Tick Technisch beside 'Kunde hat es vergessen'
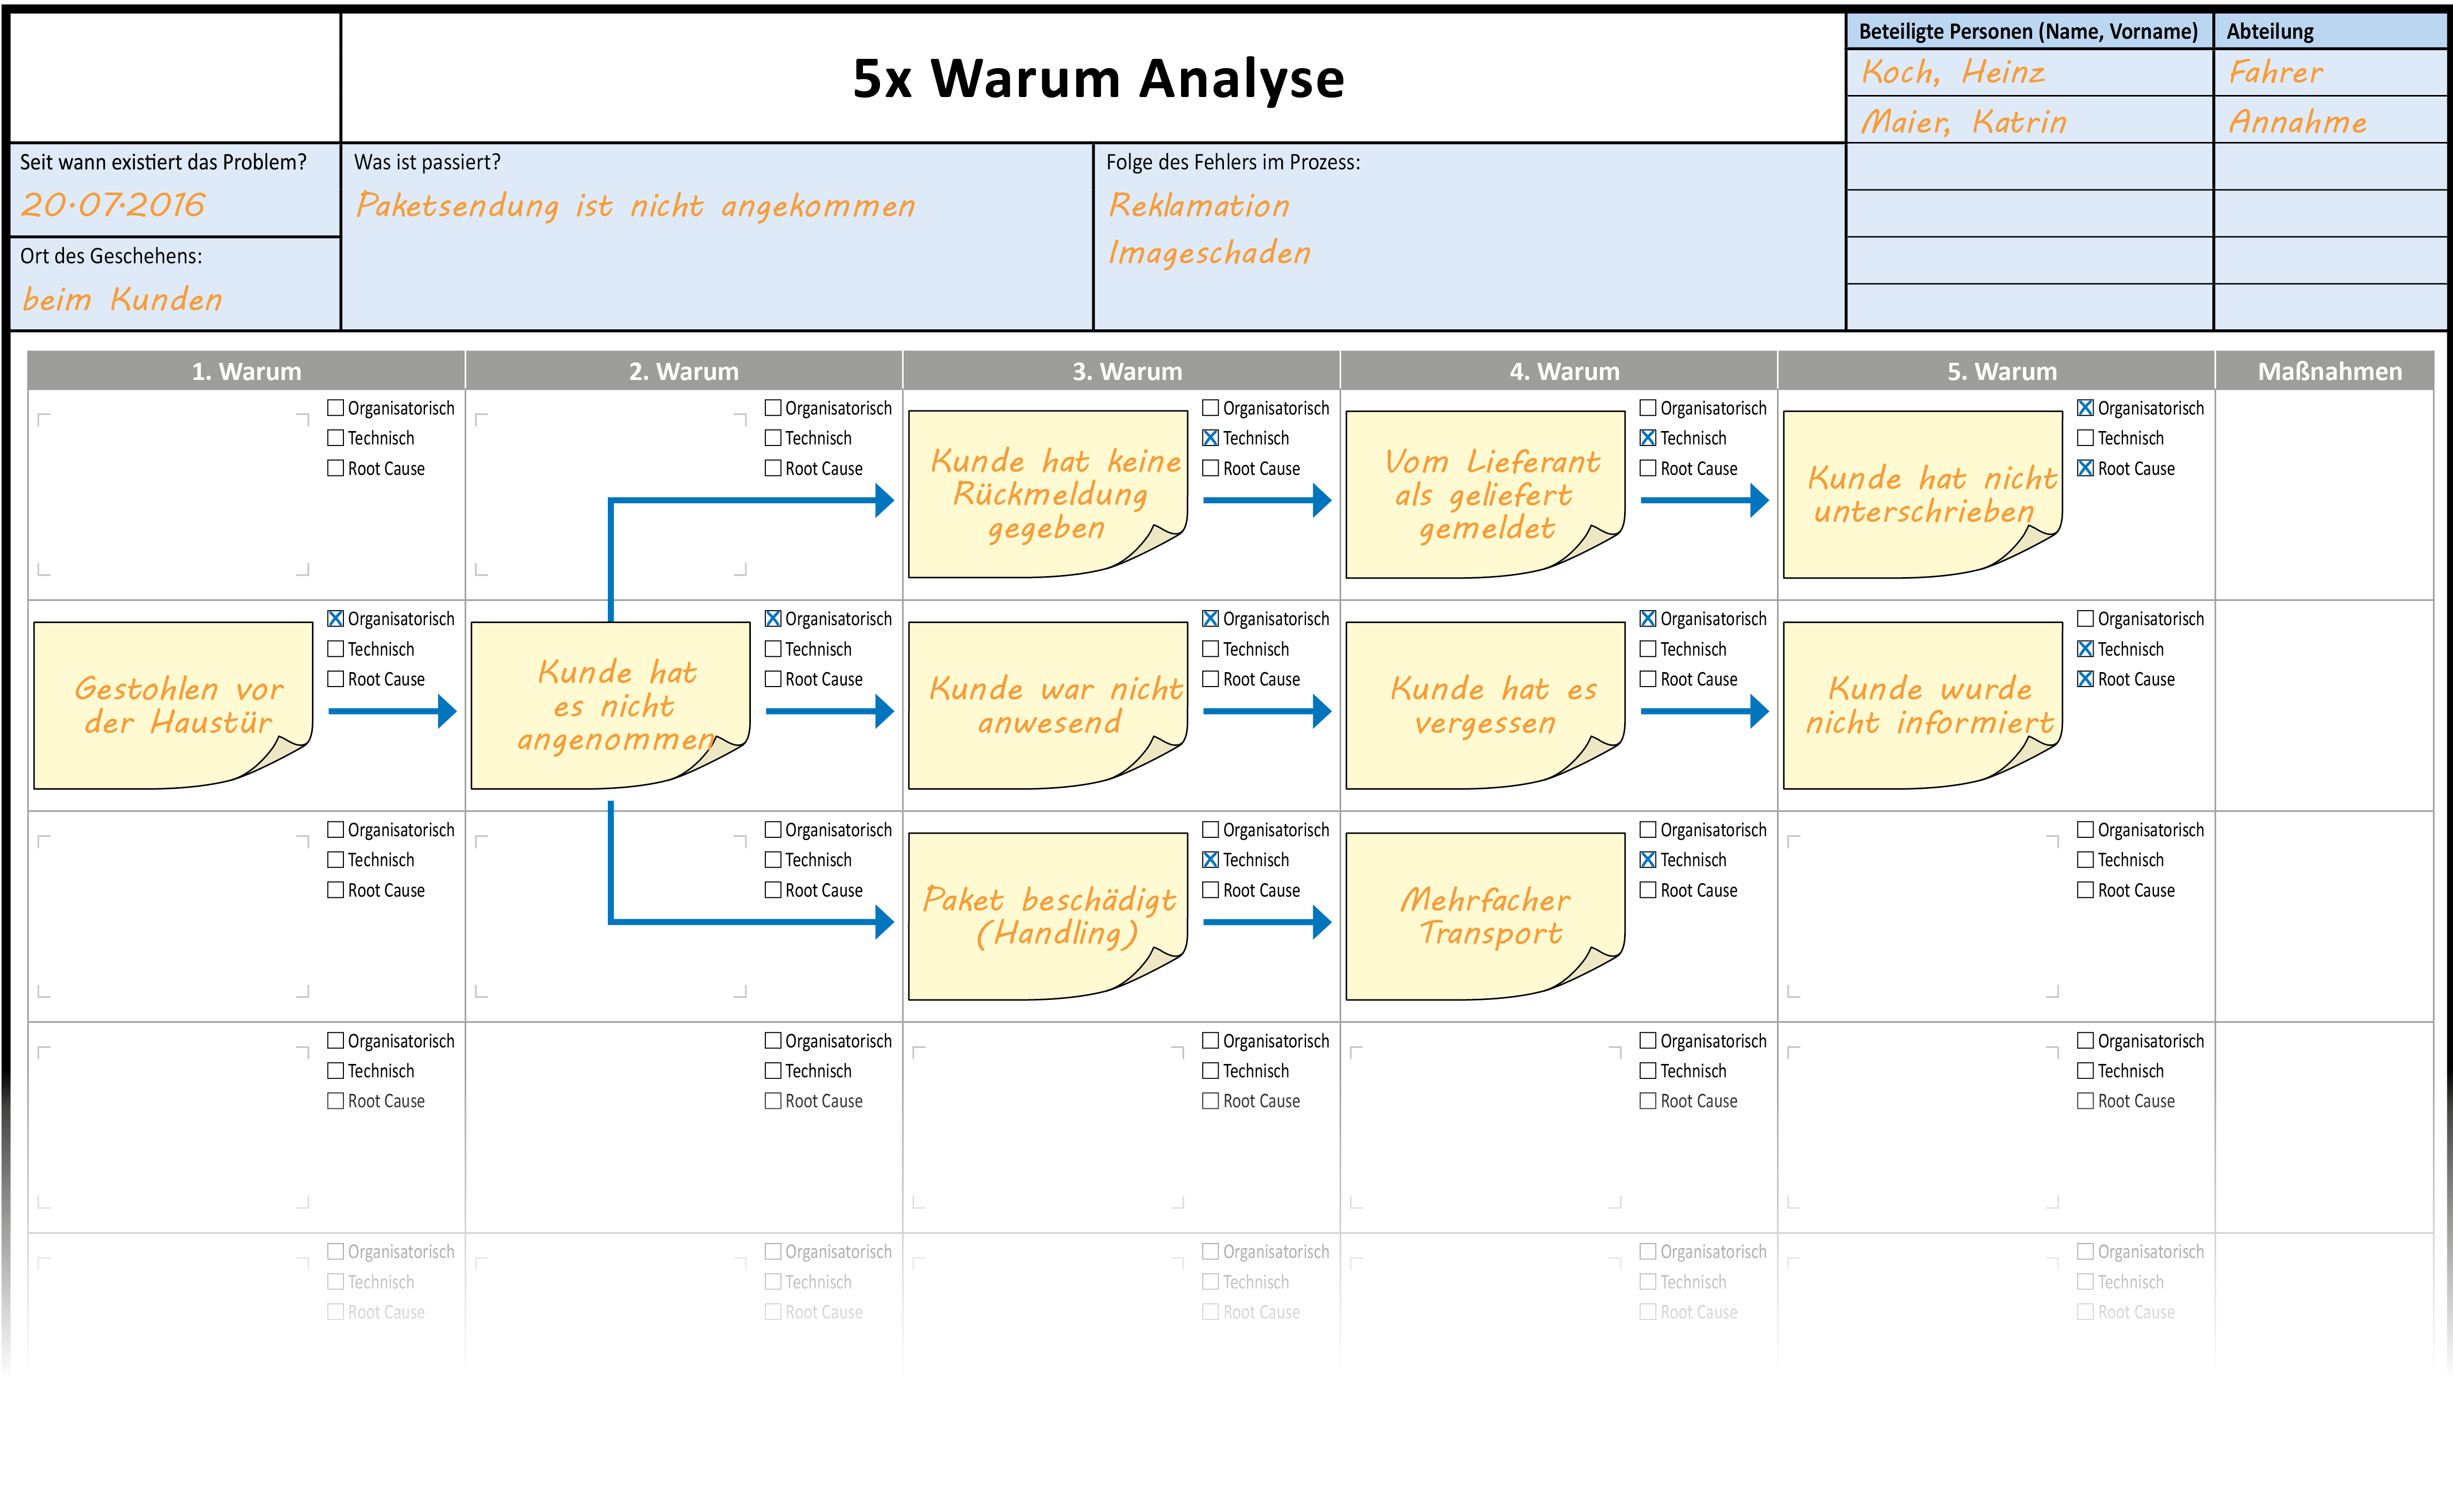The height and width of the screenshot is (1512, 2453). (1648, 649)
